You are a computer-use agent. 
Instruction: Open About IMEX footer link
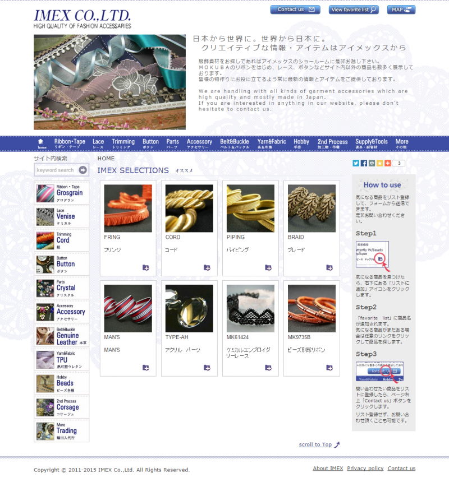click(x=328, y=468)
